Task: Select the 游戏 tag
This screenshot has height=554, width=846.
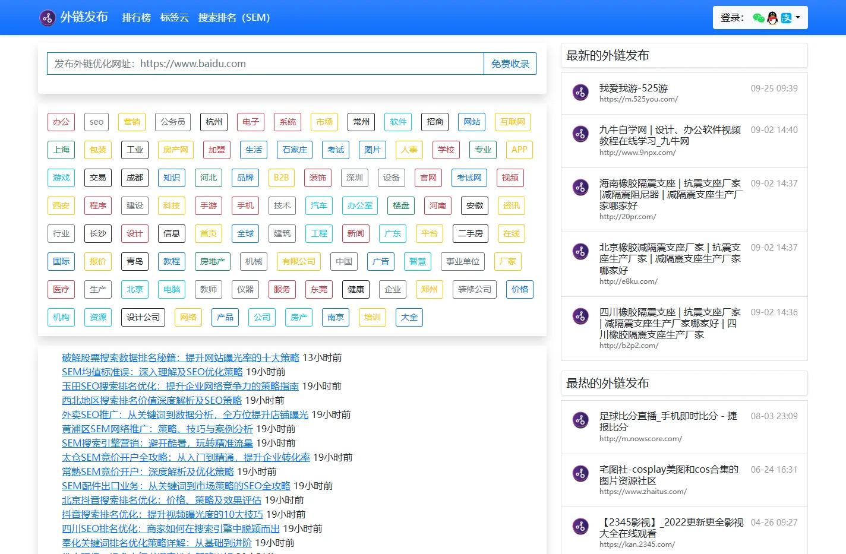Action: point(61,178)
